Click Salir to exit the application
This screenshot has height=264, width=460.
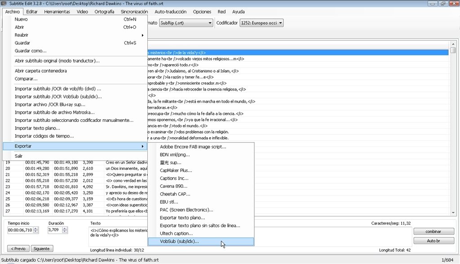[75, 156]
